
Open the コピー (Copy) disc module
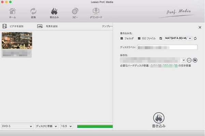[x=75, y=13]
